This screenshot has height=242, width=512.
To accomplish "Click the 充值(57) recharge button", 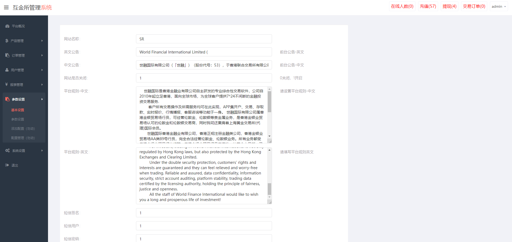I will [428, 6].
